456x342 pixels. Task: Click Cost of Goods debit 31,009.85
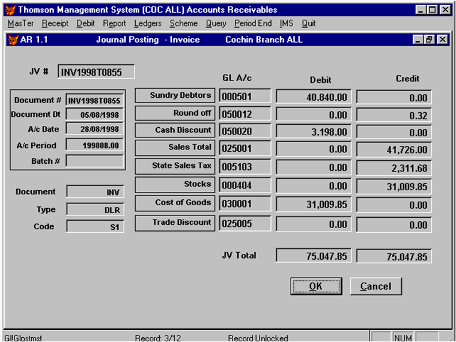[314, 204]
